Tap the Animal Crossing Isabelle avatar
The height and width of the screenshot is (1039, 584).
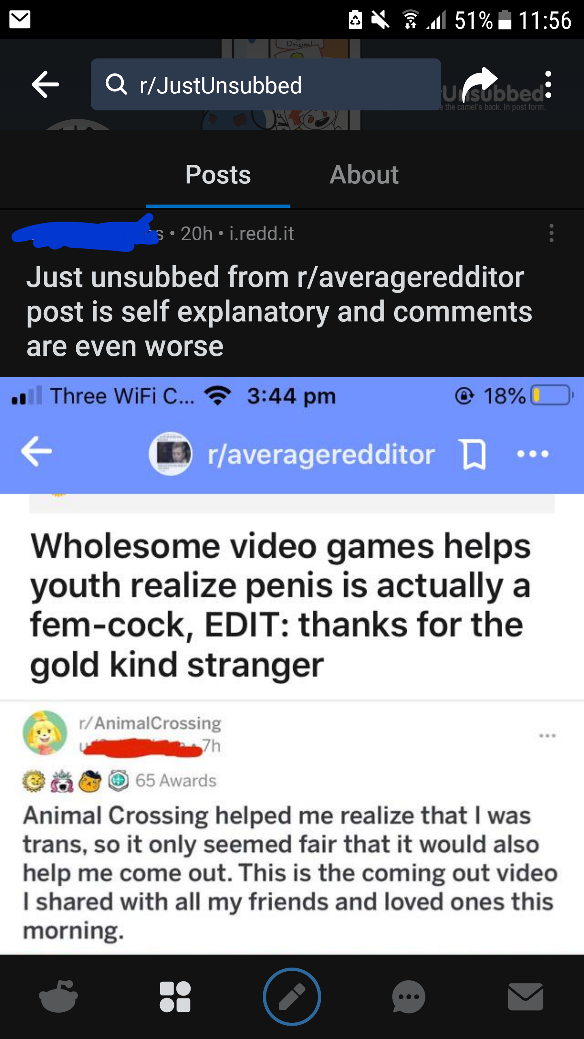[x=45, y=733]
